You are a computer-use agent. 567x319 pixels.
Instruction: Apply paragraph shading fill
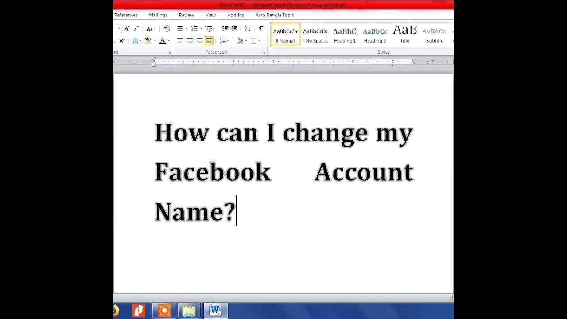240,41
